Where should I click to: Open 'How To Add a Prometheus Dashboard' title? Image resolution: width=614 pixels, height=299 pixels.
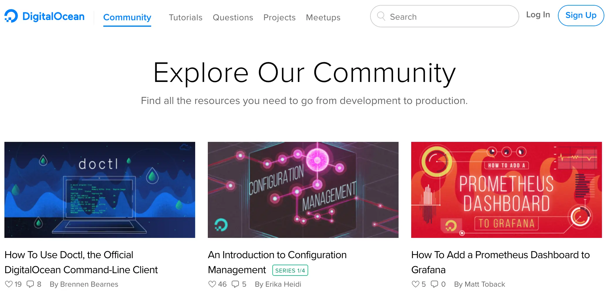(500, 262)
